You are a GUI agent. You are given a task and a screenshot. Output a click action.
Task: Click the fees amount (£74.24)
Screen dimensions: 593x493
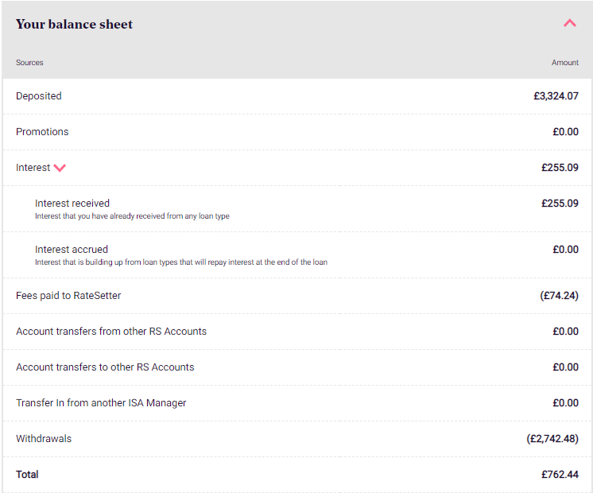coord(559,296)
